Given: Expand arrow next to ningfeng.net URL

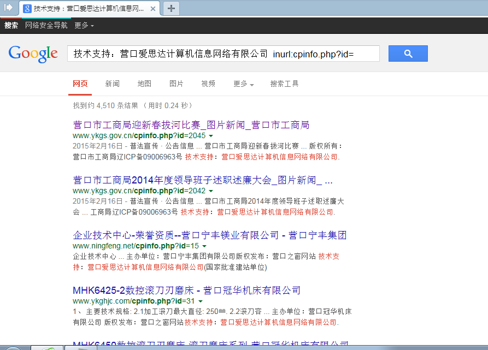Looking at the screenshot, I should point(204,246).
